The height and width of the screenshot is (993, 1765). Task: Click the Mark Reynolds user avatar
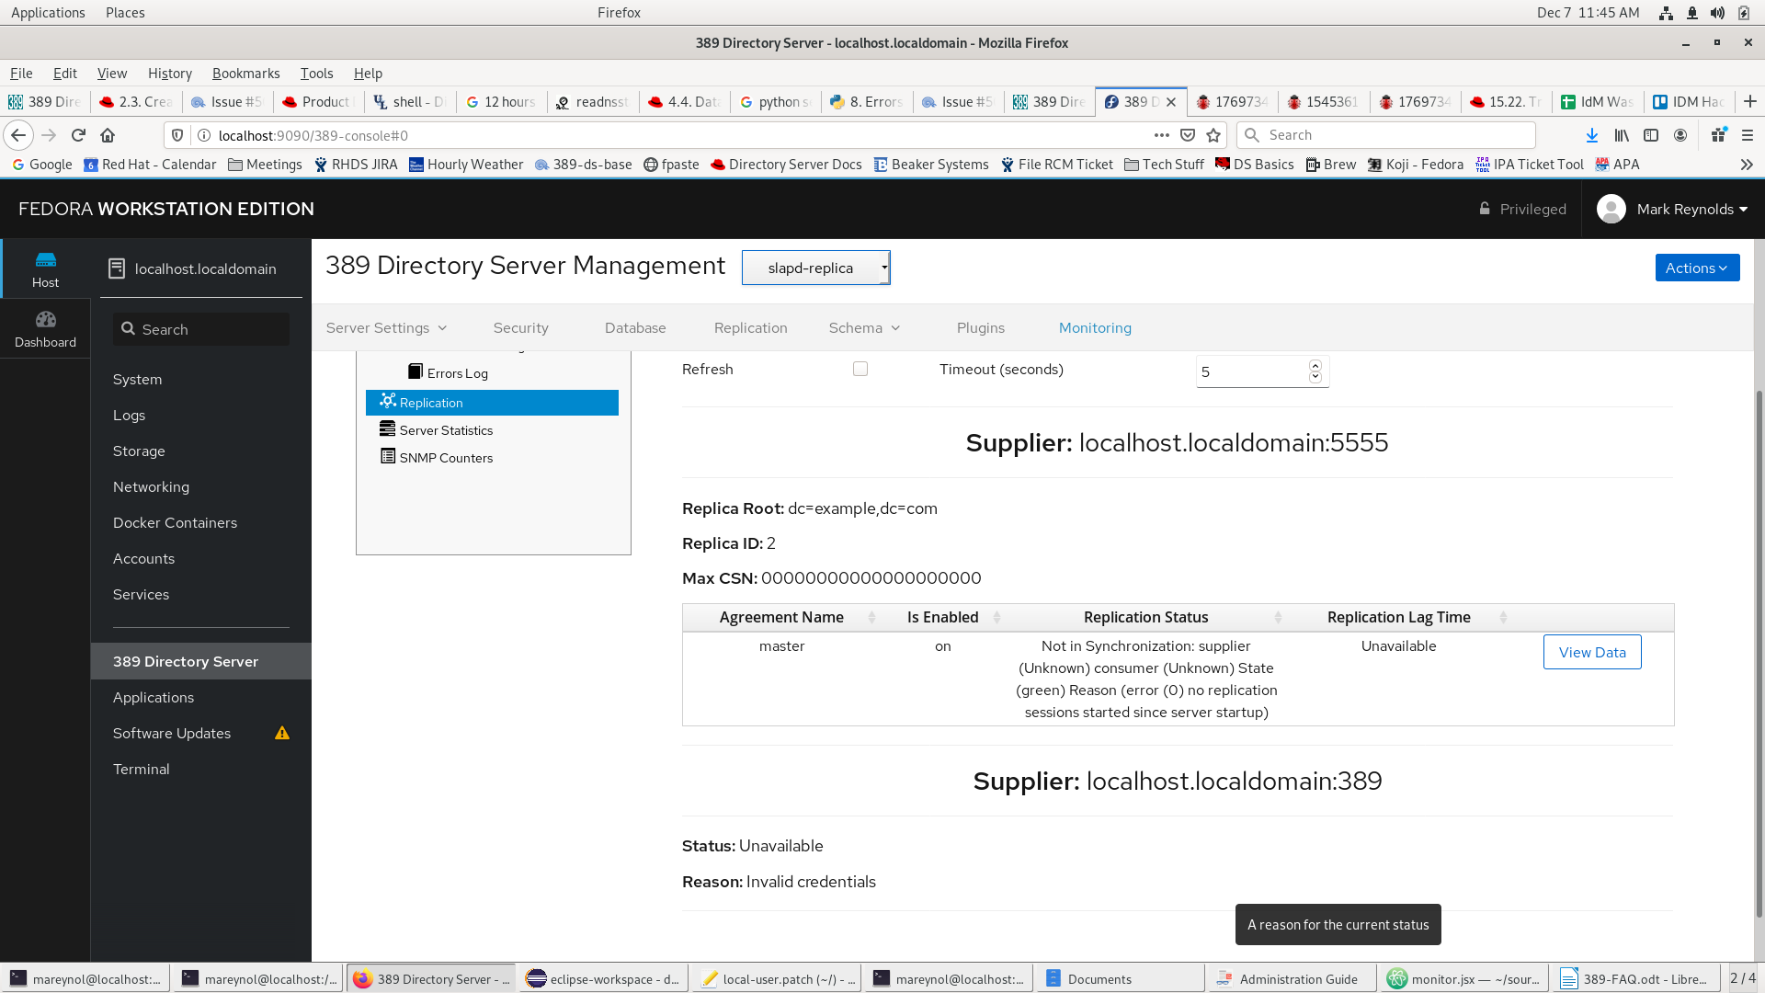coord(1611,209)
